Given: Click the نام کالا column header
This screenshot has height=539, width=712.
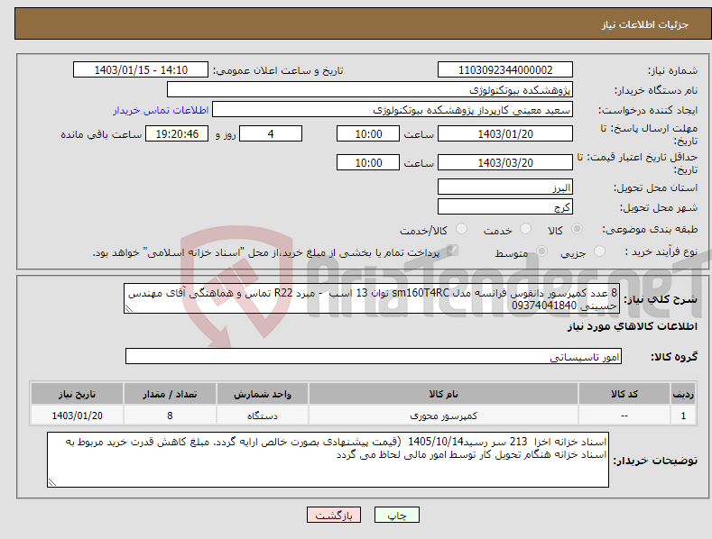Looking at the screenshot, I should (443, 394).
